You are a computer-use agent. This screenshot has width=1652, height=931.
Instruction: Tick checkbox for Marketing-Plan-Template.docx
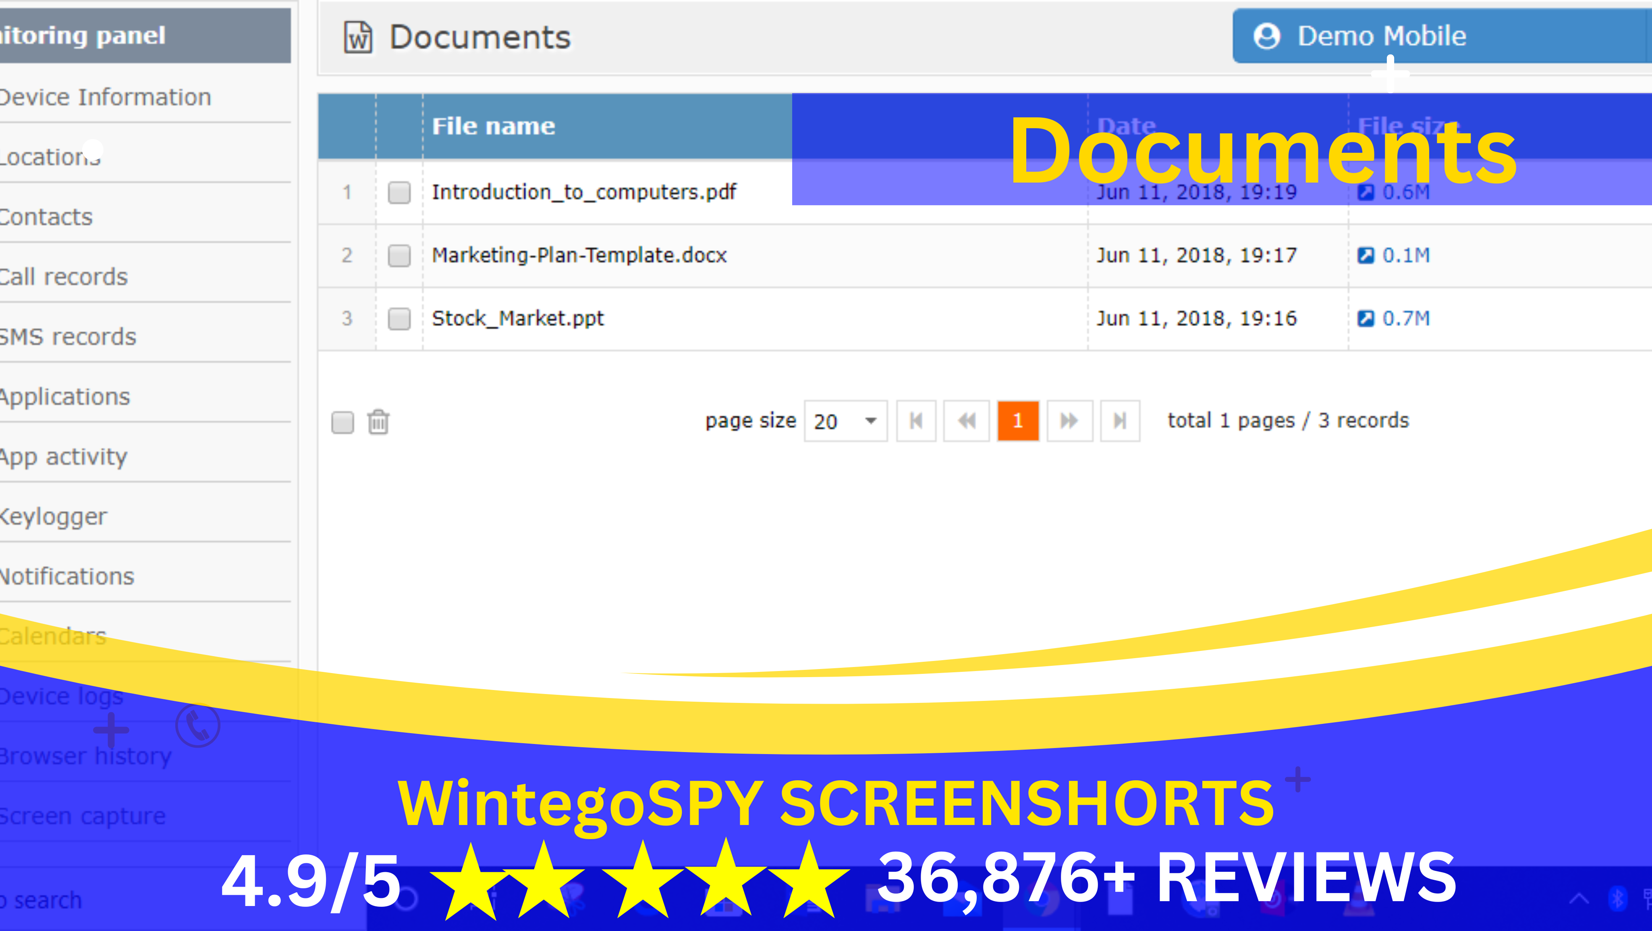(399, 256)
